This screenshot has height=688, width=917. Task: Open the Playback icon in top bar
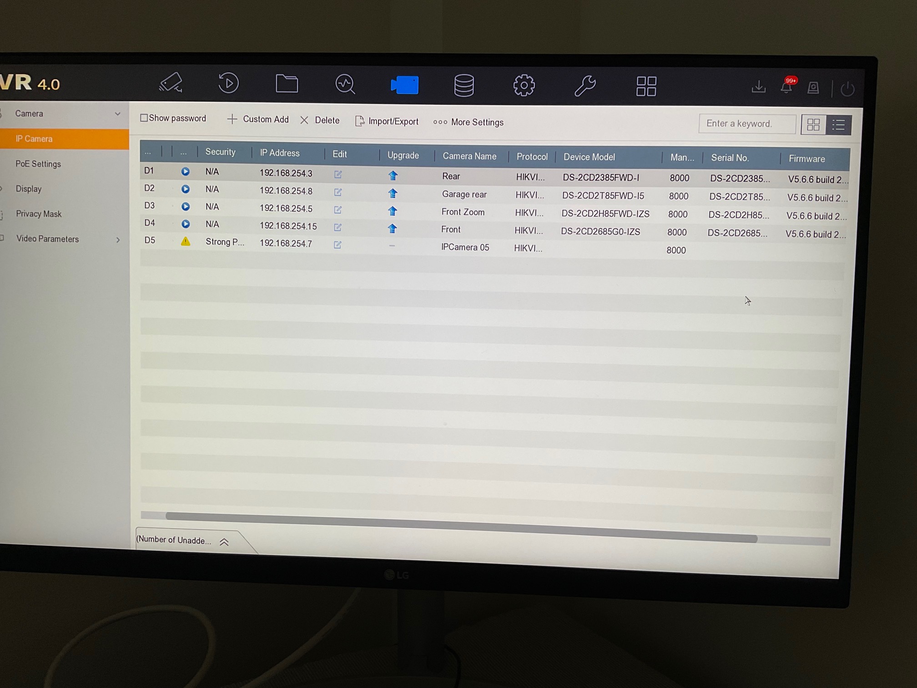click(228, 83)
